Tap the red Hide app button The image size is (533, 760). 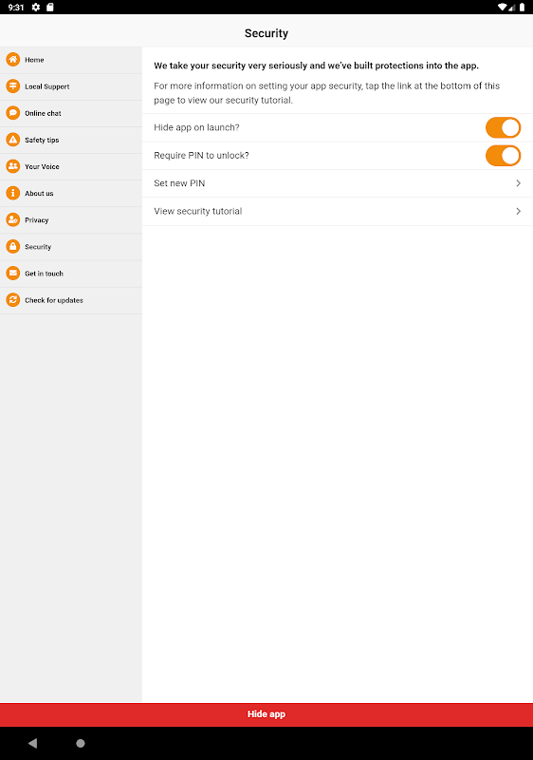pos(266,714)
